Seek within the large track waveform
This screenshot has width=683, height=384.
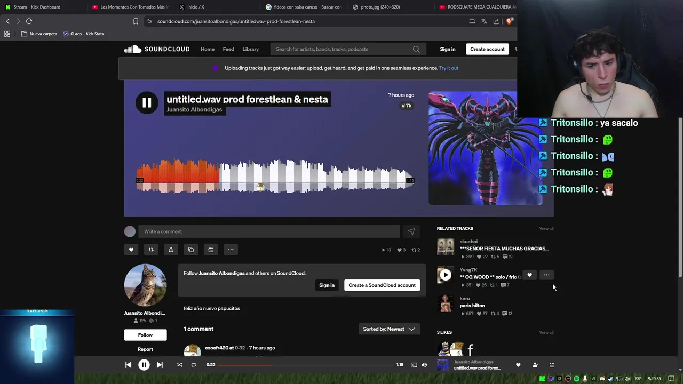point(275,176)
